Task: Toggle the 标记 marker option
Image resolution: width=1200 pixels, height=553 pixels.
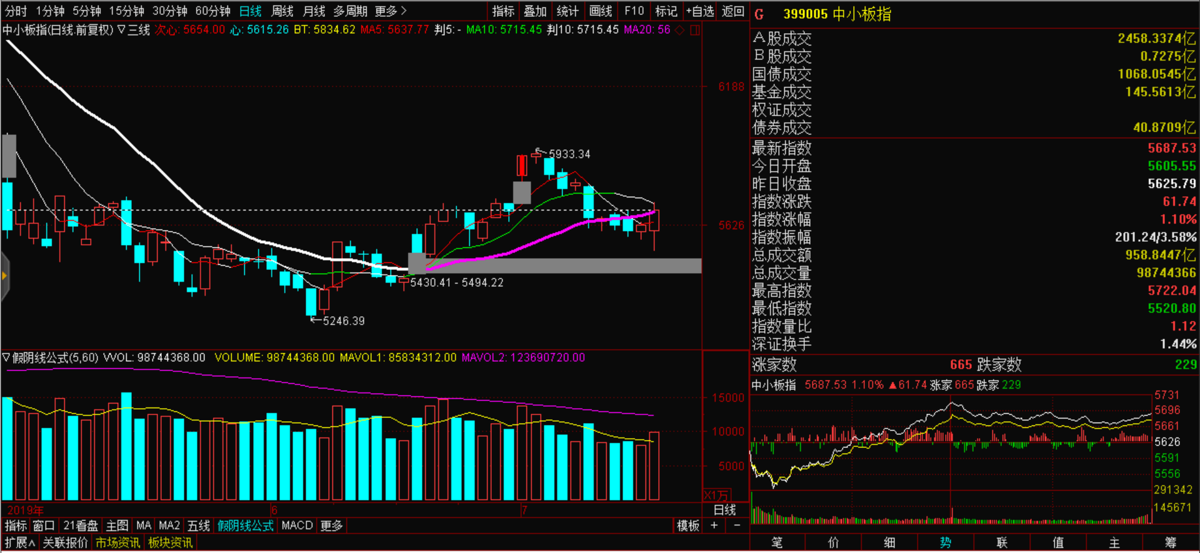Action: click(666, 11)
